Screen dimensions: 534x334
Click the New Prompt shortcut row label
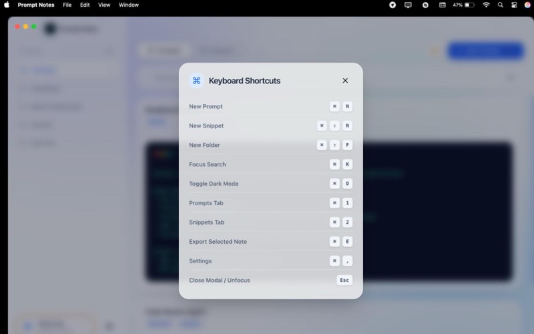[x=206, y=106]
